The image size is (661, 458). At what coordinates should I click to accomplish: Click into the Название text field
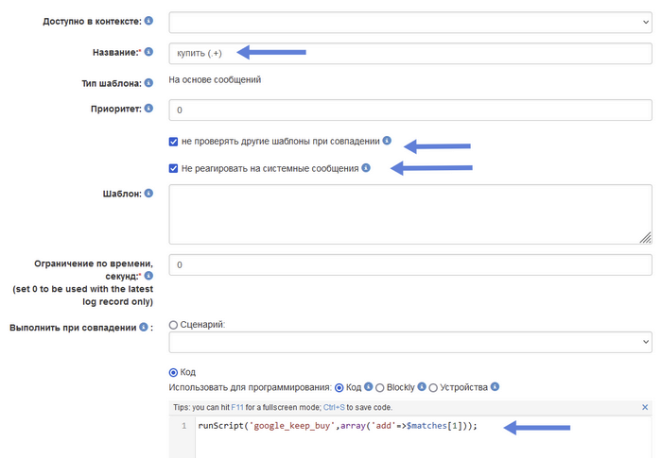(x=410, y=53)
